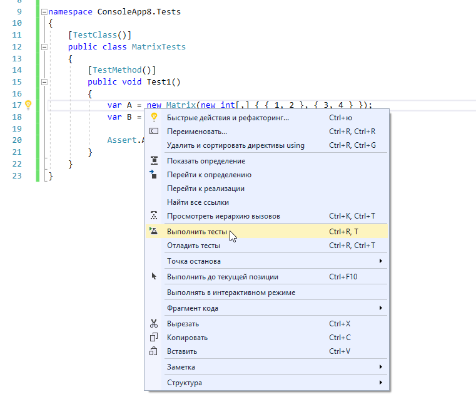
Task: Select Вставить menu entry
Action: tap(266, 351)
